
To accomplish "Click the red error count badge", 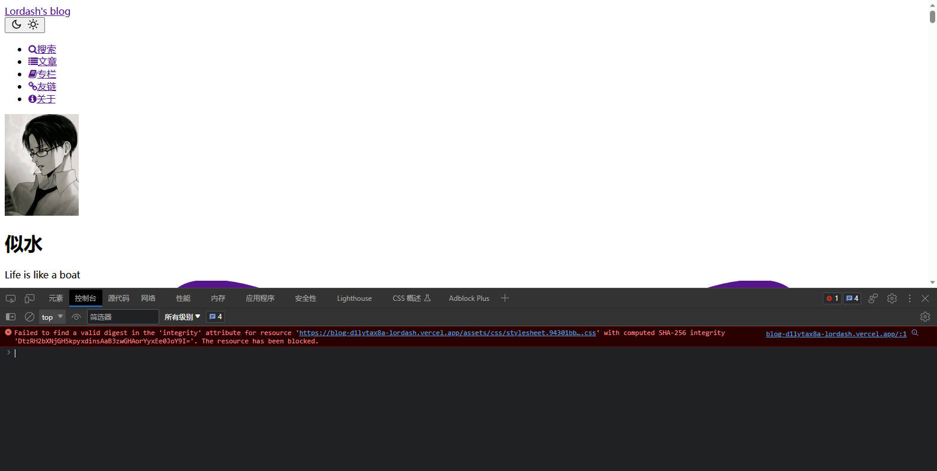I will [x=832, y=299].
